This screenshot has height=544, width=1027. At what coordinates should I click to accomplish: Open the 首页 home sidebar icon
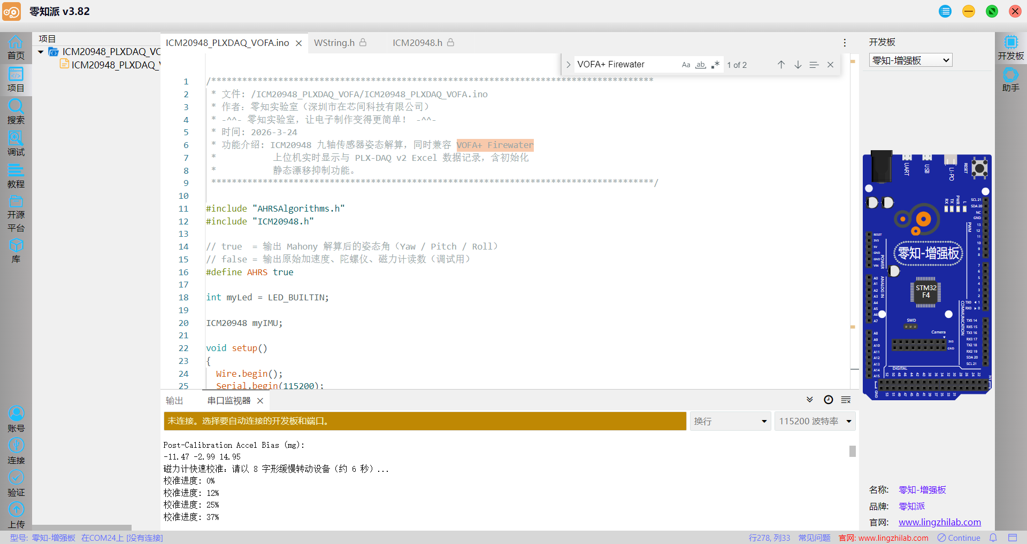16,48
